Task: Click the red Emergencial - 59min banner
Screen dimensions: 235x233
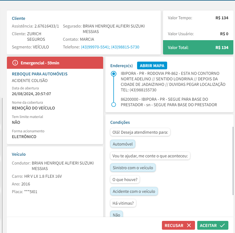Action: [55, 63]
